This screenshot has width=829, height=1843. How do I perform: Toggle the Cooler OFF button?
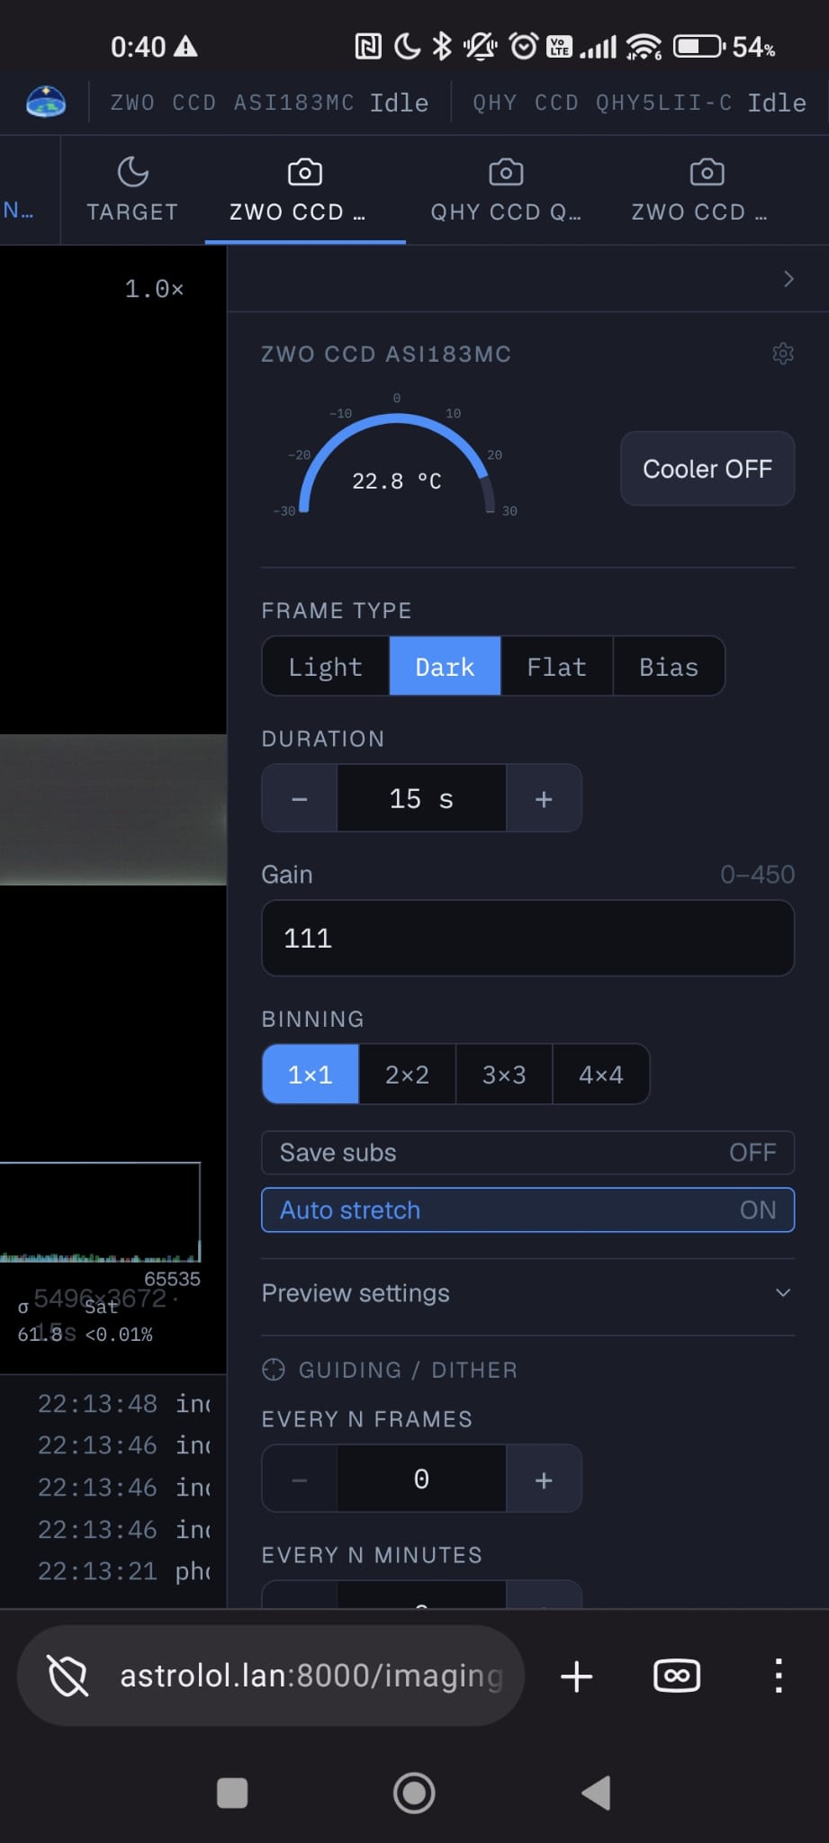coord(707,469)
